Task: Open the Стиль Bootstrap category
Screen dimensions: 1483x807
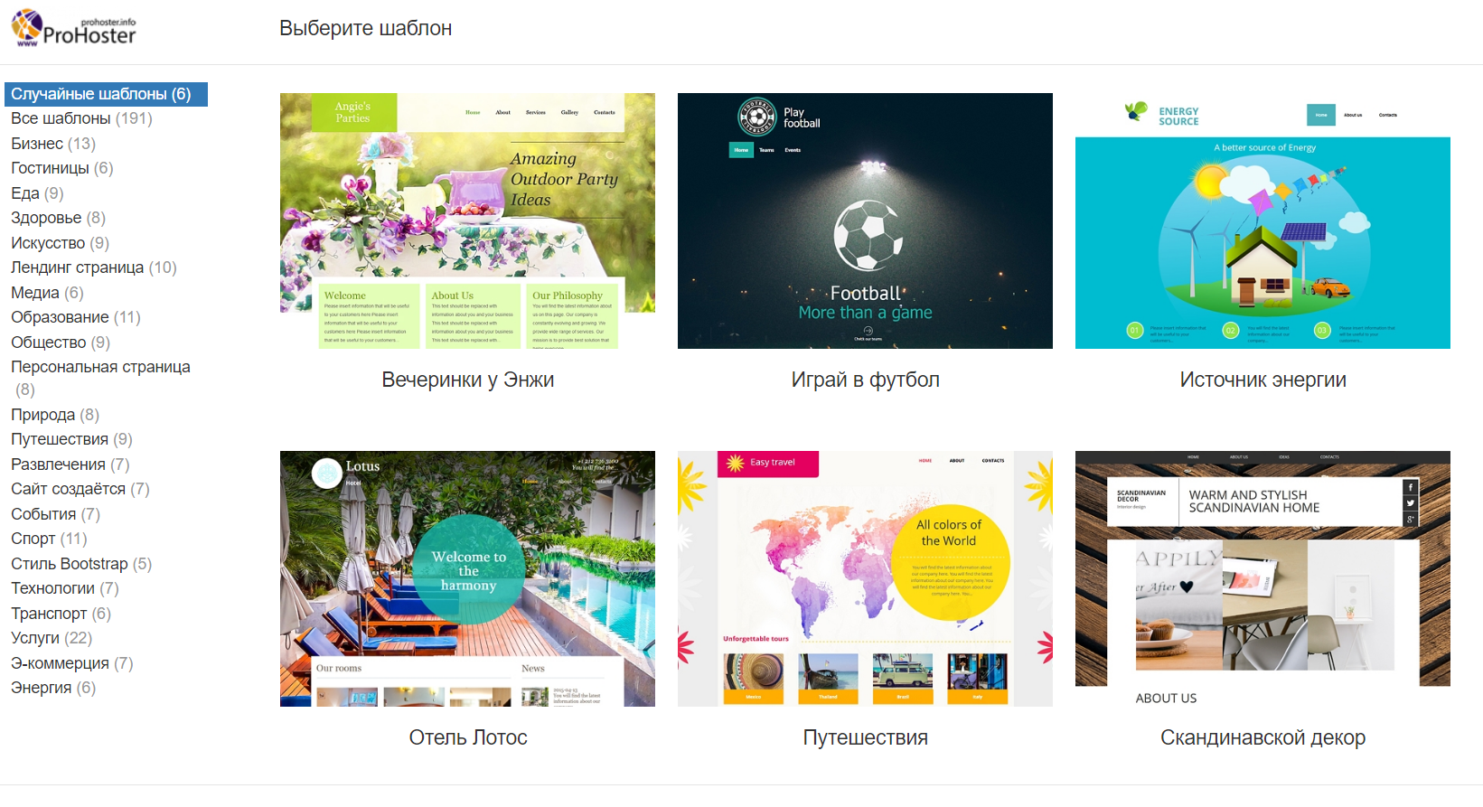Action: coord(81,564)
